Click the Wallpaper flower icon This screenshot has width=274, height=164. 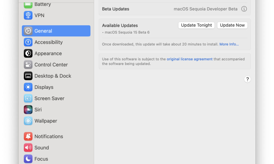click(x=28, y=121)
